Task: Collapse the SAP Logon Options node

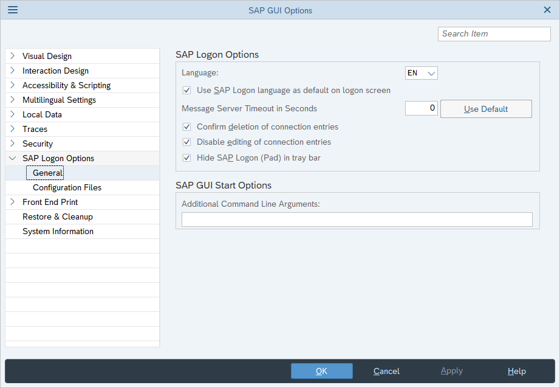Action: (x=13, y=158)
